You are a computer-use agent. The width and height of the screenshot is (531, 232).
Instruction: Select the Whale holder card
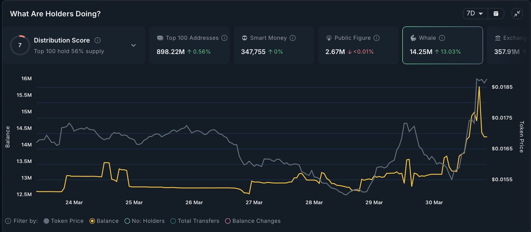[x=442, y=45]
